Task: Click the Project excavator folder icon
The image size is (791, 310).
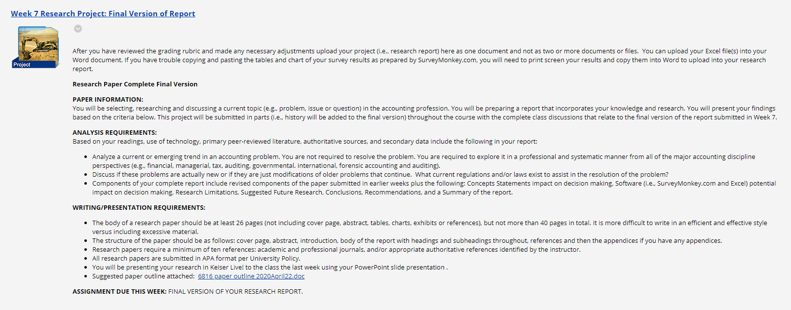Action: [x=35, y=47]
